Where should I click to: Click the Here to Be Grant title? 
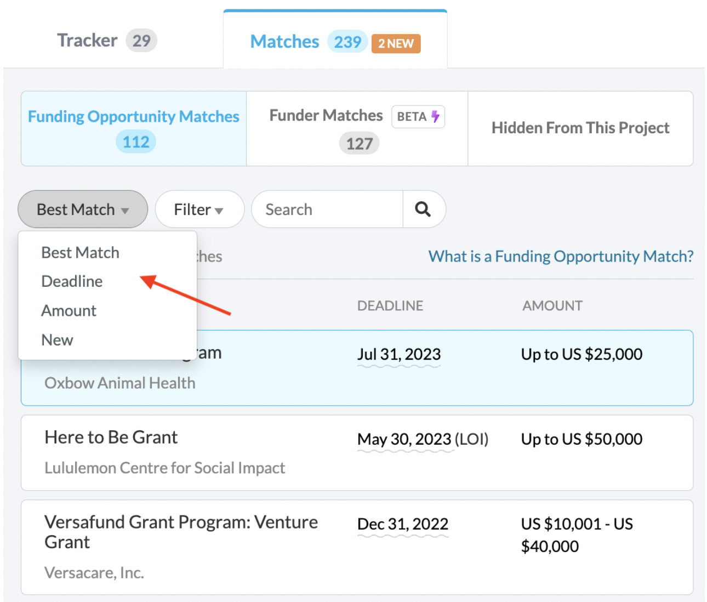(x=111, y=437)
